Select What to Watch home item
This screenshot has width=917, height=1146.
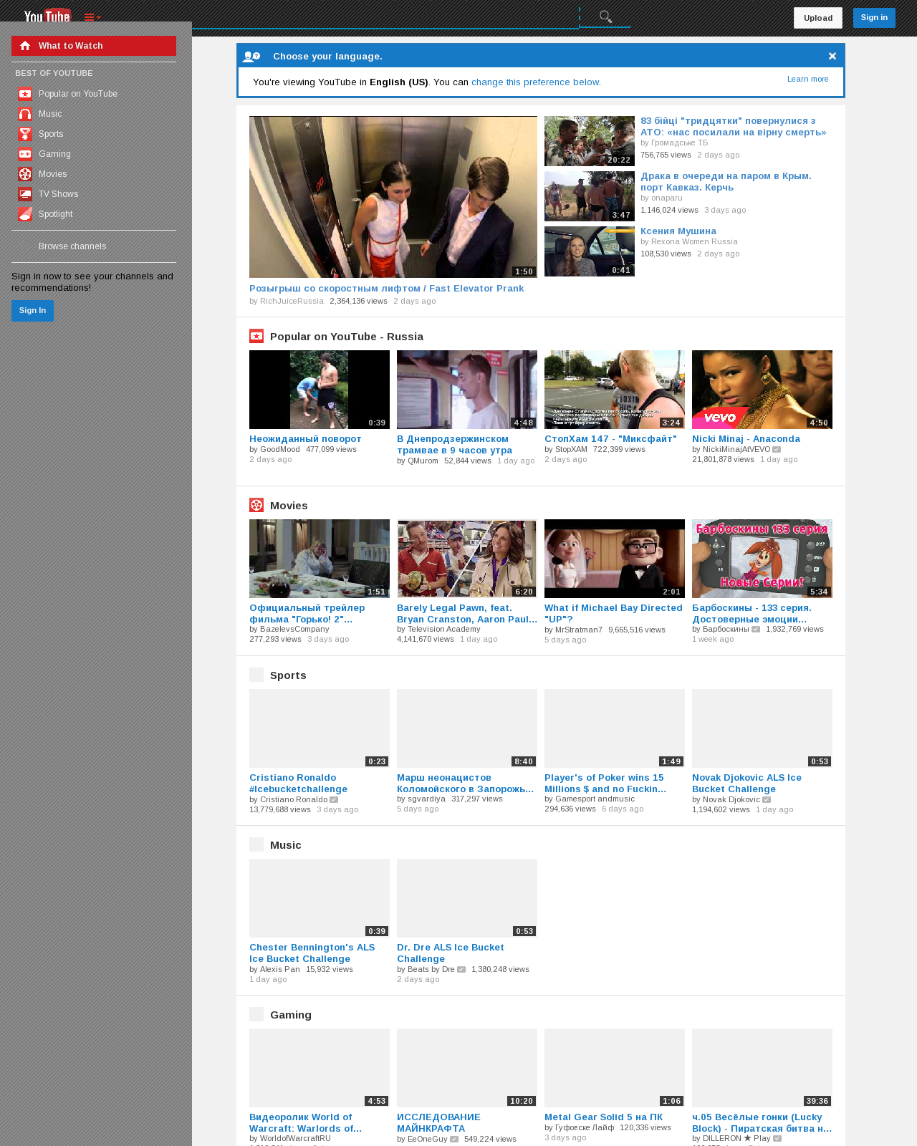(x=94, y=46)
